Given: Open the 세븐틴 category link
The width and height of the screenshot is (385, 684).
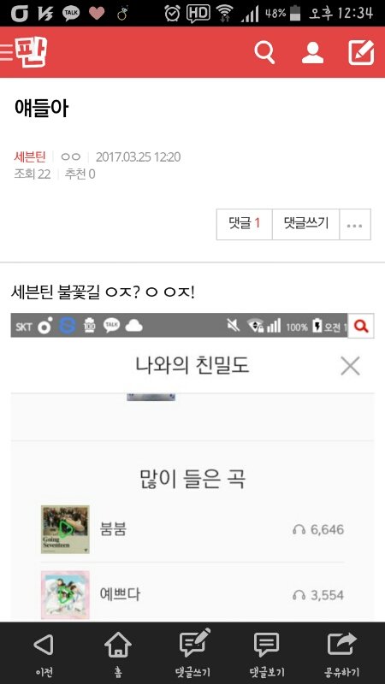Looking at the screenshot, I should click(30, 157).
